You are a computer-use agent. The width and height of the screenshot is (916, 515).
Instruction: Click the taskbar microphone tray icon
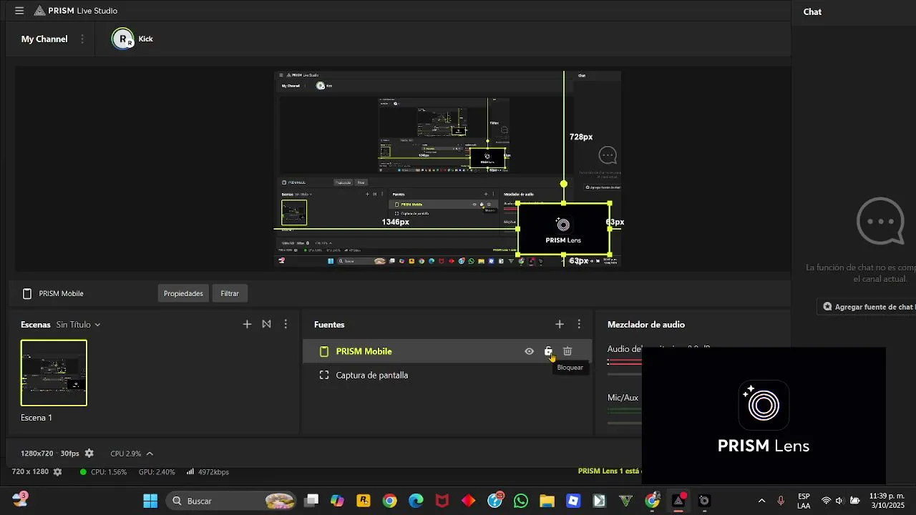(x=781, y=501)
